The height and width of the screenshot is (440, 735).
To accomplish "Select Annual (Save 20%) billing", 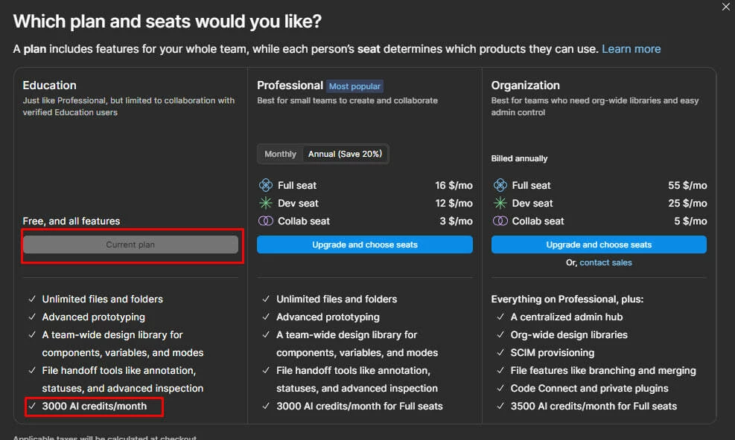I will click(x=345, y=154).
